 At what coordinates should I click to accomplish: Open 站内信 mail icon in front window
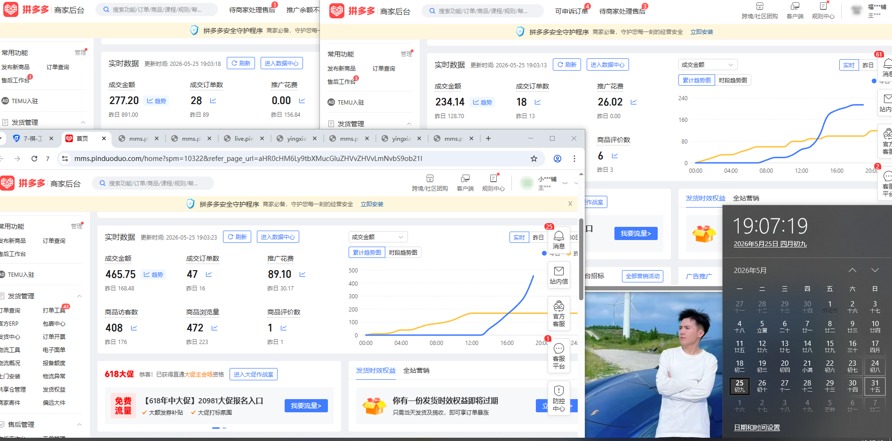(x=558, y=275)
